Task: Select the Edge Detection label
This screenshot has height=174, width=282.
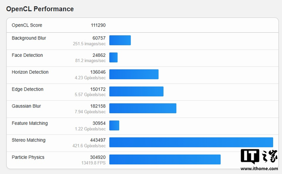Action: tap(28, 89)
